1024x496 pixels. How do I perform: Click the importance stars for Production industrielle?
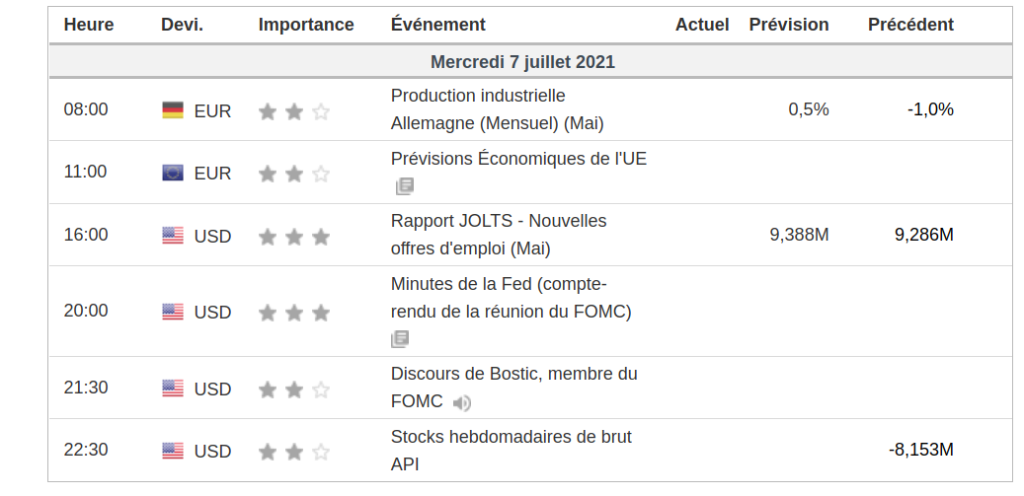tap(293, 111)
